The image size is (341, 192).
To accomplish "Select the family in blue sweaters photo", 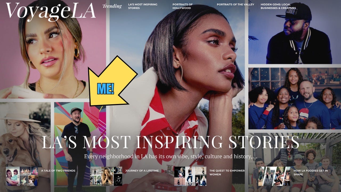I will (x=295, y=98).
